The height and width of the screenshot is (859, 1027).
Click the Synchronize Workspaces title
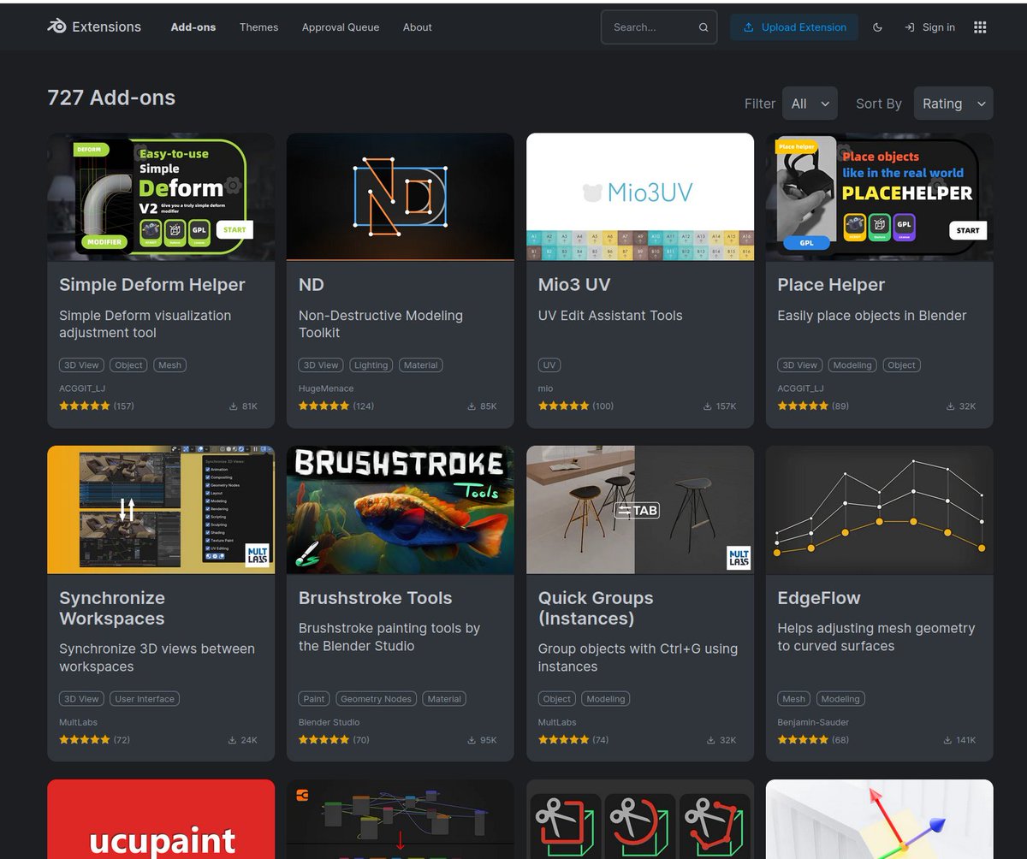[x=112, y=608]
